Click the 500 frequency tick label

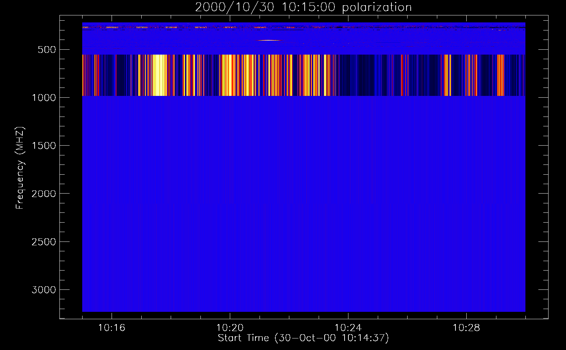[x=47, y=50]
